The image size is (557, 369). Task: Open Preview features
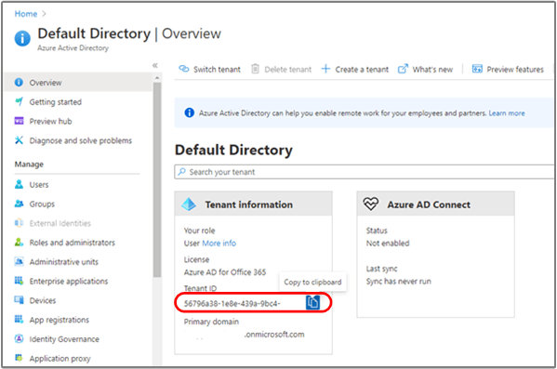[508, 70]
